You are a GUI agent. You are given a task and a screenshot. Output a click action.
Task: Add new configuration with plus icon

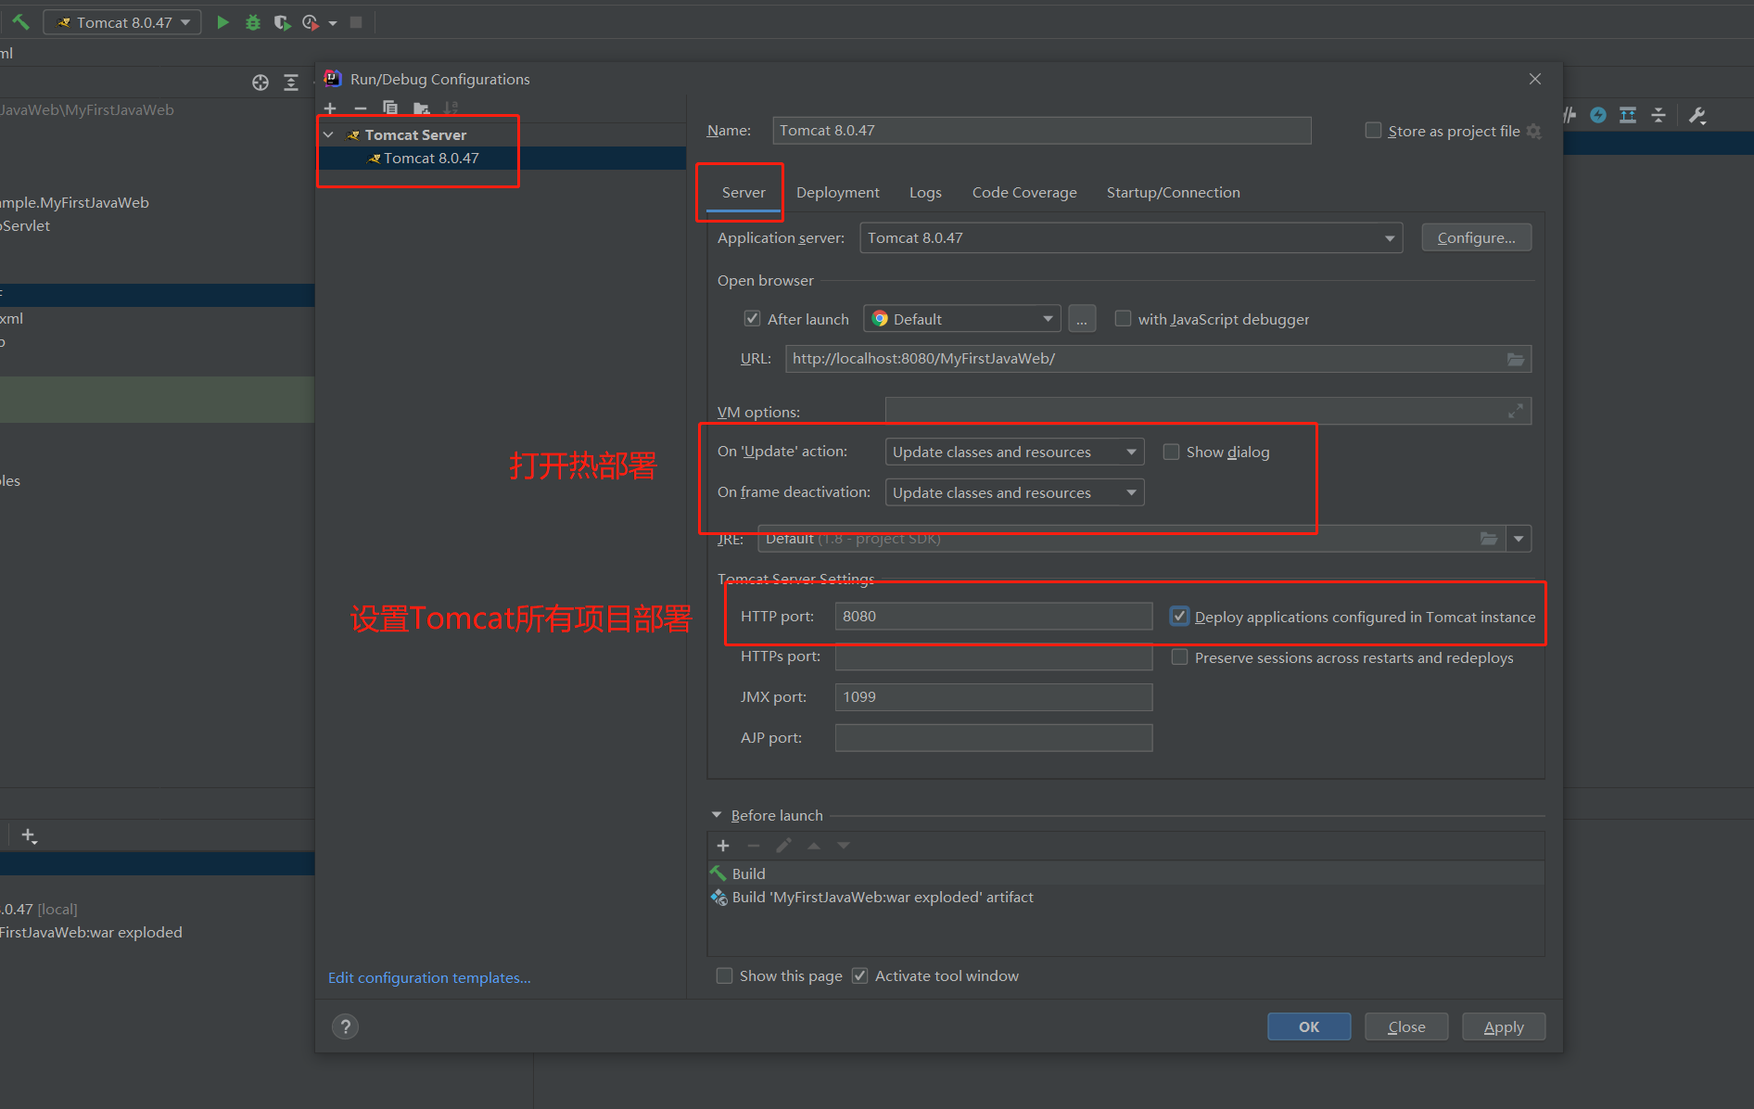coord(330,108)
